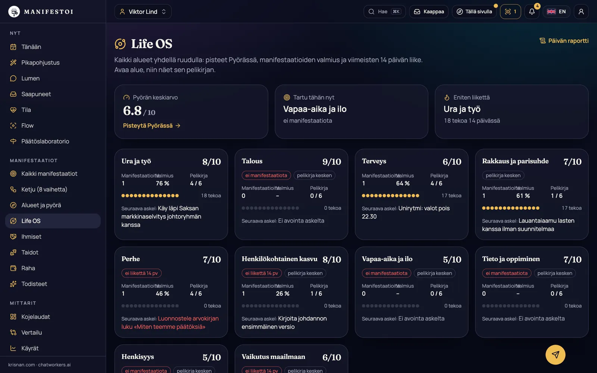Viewport: 597px width, 373px height.
Task: Open the Tällä sivulla button
Action: [474, 12]
